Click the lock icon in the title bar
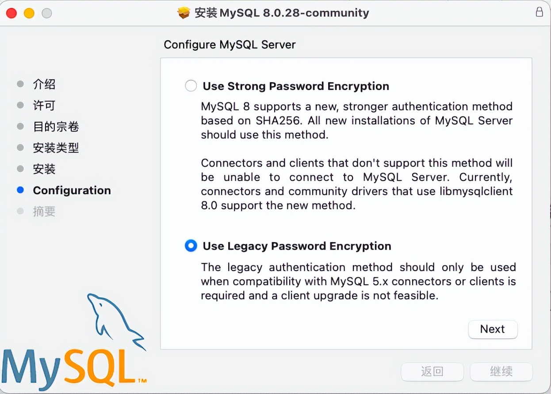 (x=539, y=12)
